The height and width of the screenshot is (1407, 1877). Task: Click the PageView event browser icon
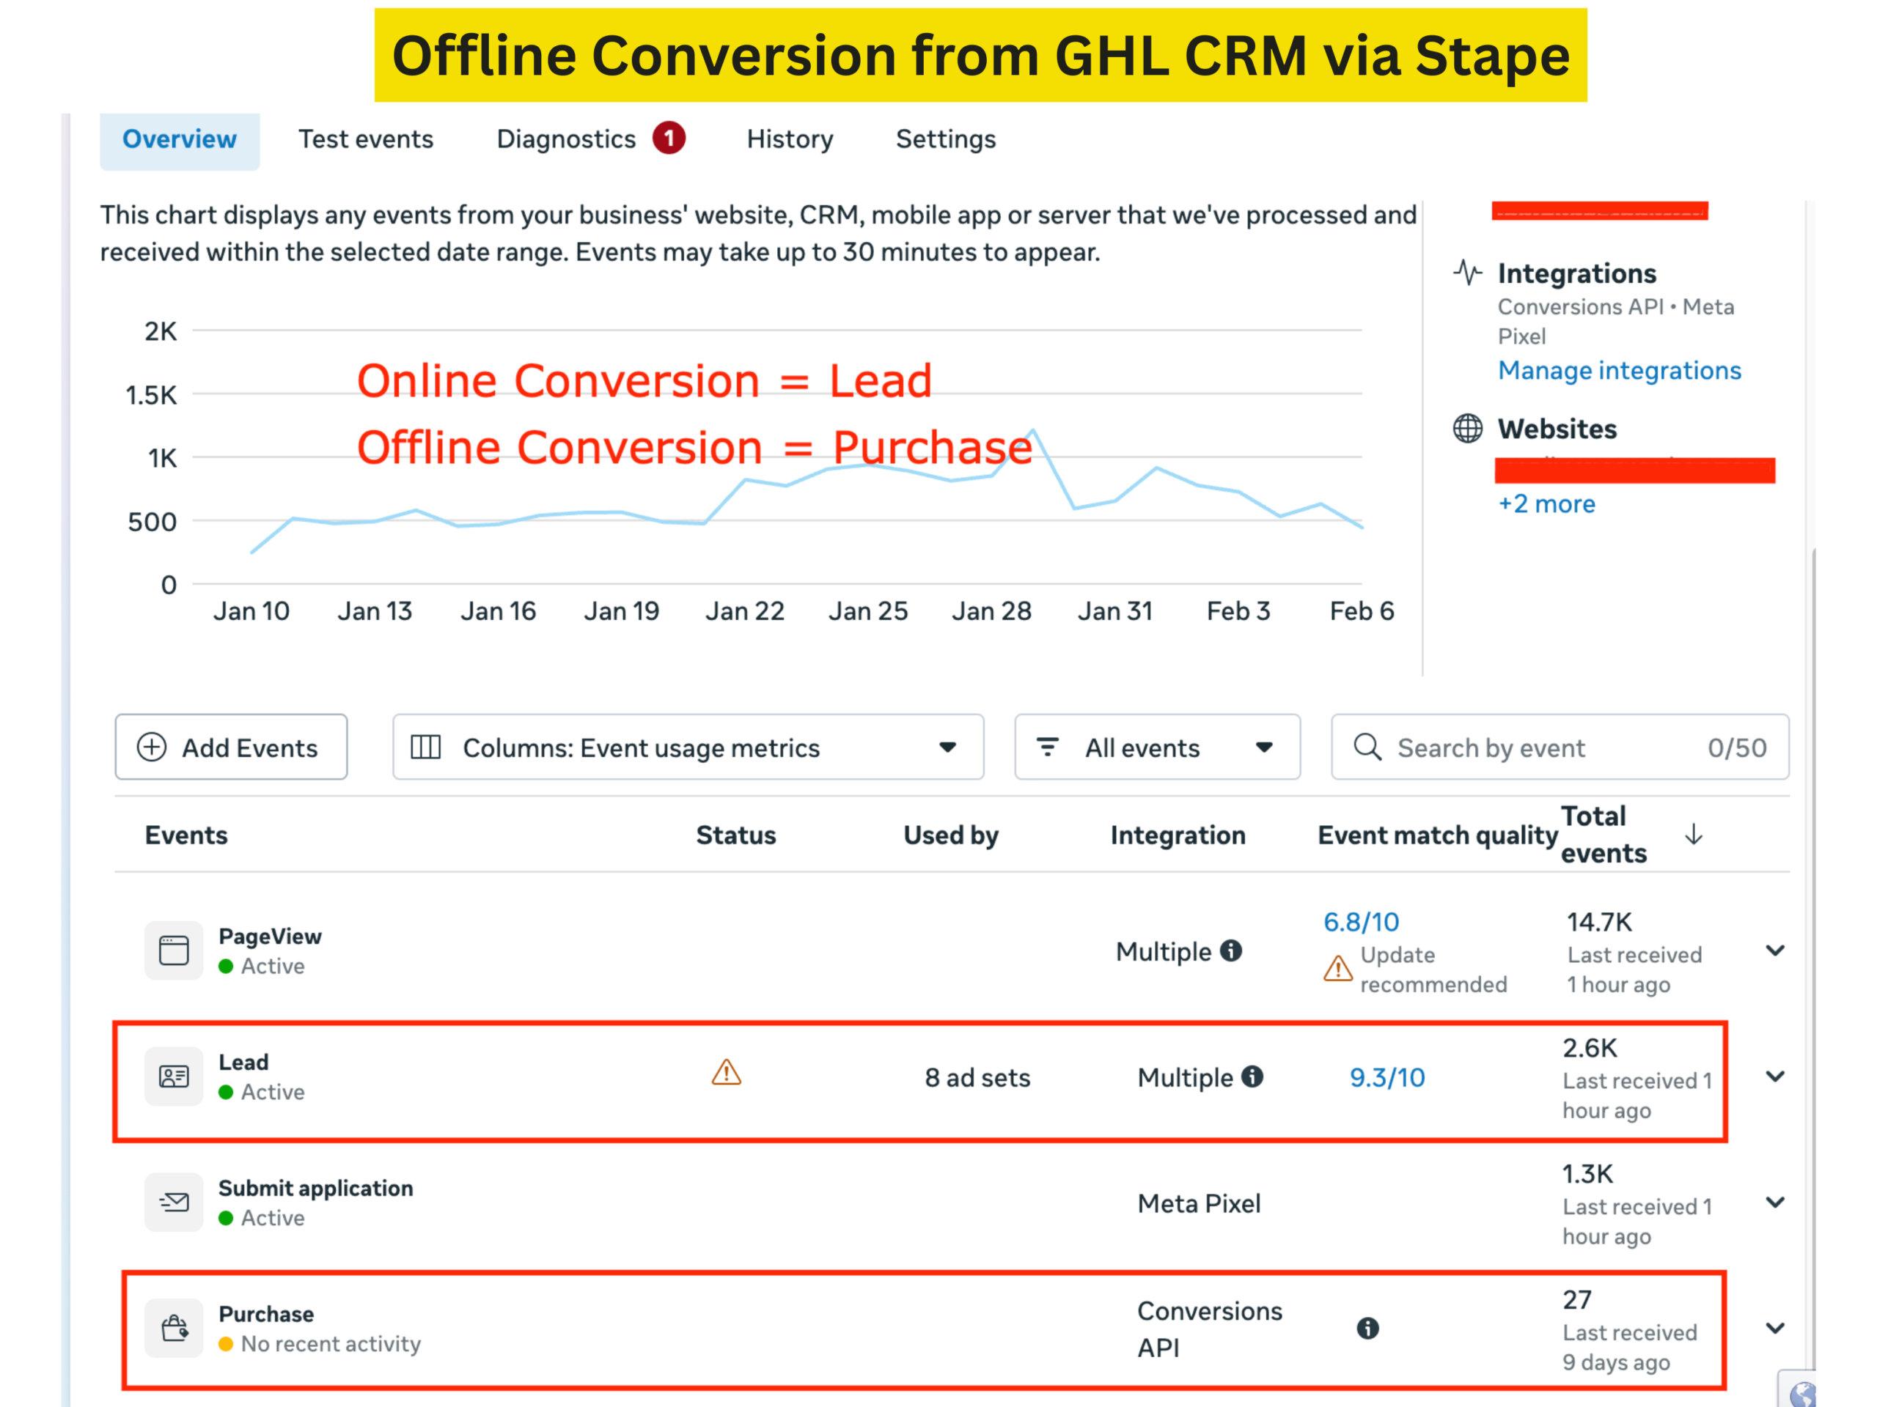[x=174, y=950]
